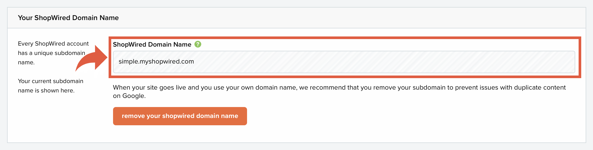Click the green help question mark icon
The height and width of the screenshot is (150, 593).
point(198,44)
